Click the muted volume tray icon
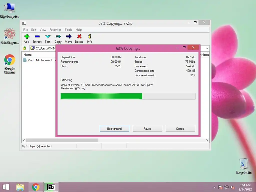This screenshot has height=192, width=256. (x=232, y=187)
